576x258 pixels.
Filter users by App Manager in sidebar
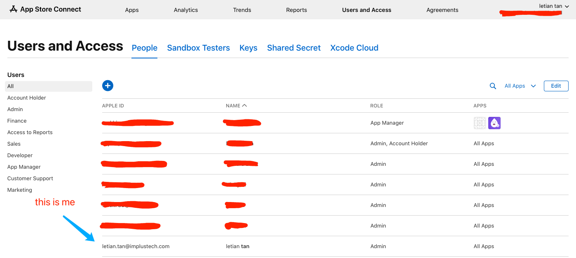coord(24,167)
